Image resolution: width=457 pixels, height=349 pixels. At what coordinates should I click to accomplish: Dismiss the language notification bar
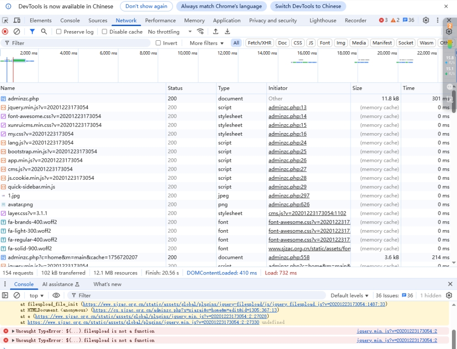point(446,6)
